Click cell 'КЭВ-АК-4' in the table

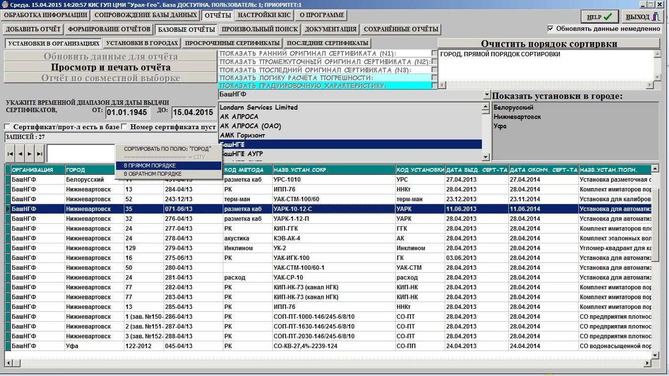[334, 238]
